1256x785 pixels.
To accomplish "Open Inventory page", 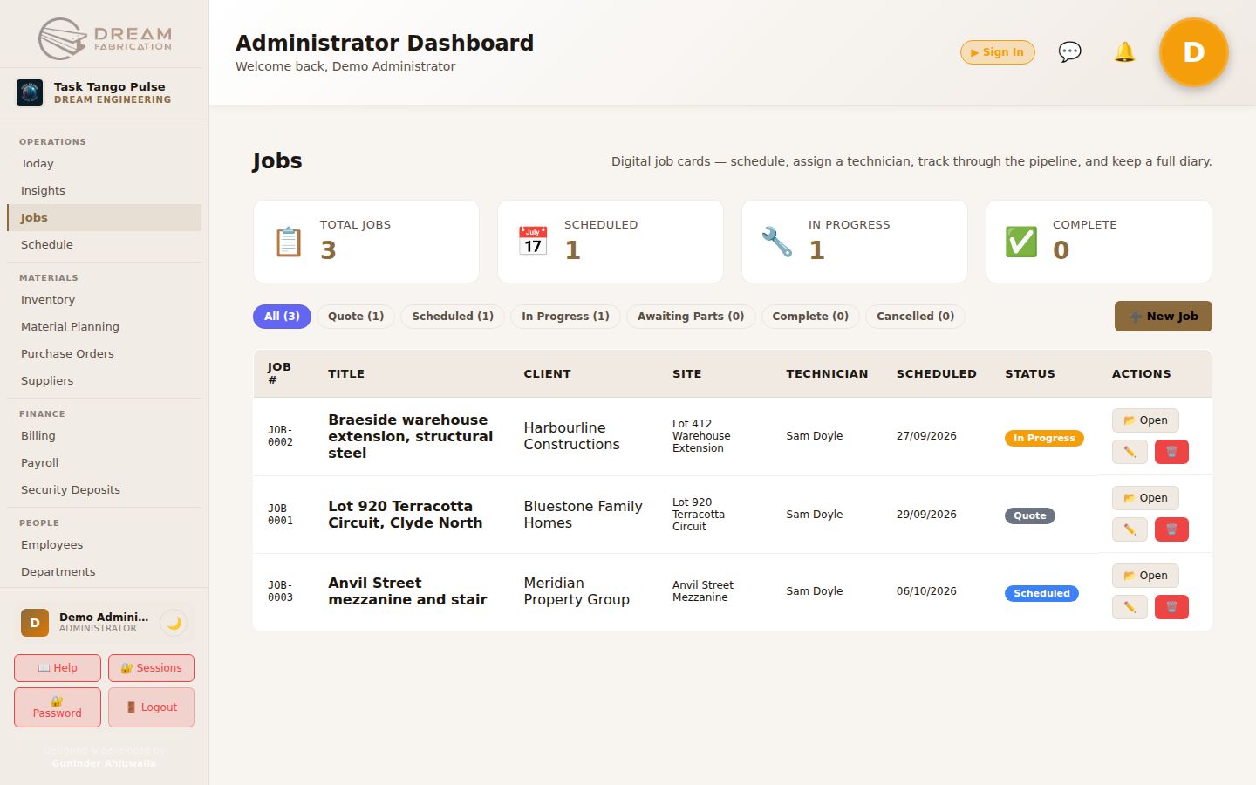I will (x=104, y=300).
